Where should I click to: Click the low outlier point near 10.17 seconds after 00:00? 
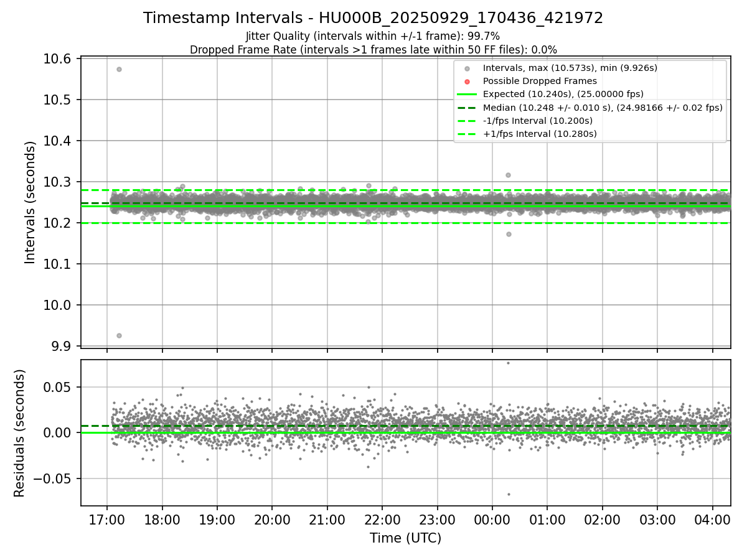(509, 234)
